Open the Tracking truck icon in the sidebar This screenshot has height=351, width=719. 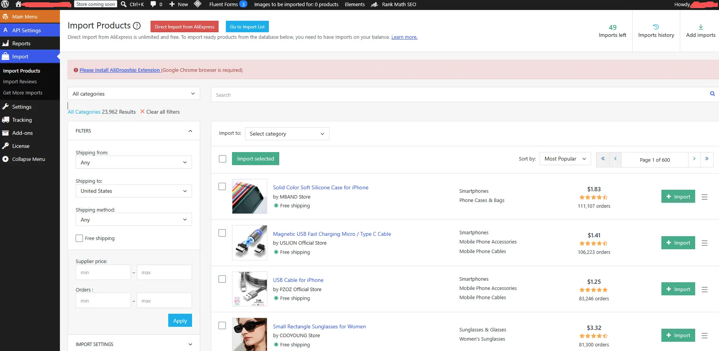5,120
